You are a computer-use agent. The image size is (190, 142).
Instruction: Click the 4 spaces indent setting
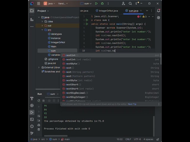[x=148, y=139]
